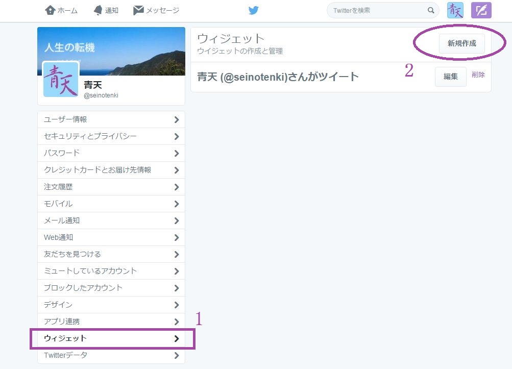This screenshot has height=369, width=512.
Task: Expand the デザイン chevron arrow
Action: (x=176, y=305)
